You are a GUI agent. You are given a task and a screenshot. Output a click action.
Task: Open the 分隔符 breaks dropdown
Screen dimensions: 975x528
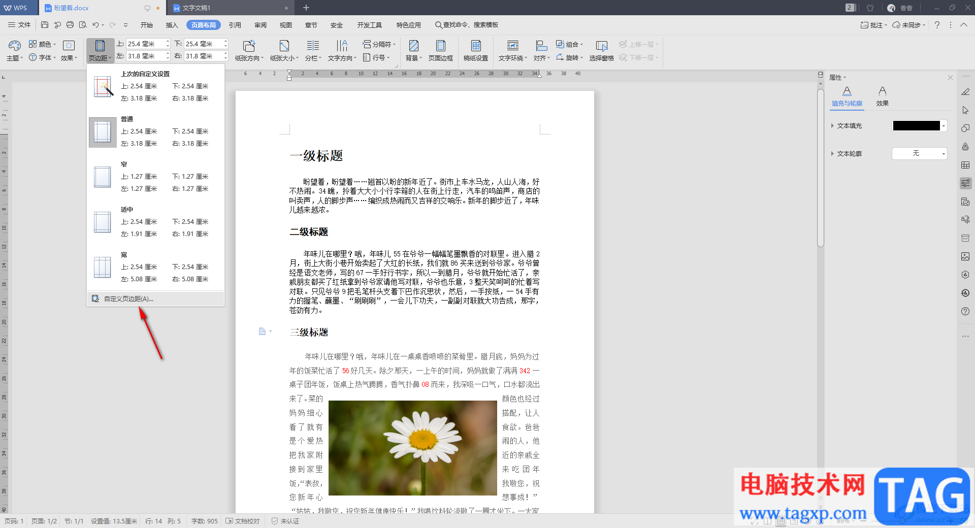(x=379, y=44)
